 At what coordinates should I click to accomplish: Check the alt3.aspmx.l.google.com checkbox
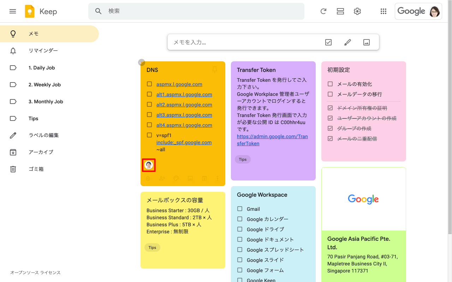(x=149, y=115)
